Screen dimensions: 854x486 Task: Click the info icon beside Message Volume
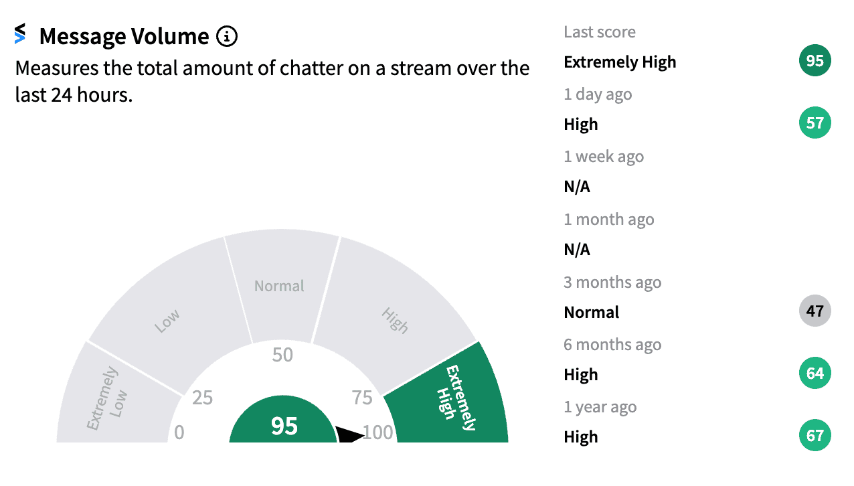(227, 36)
